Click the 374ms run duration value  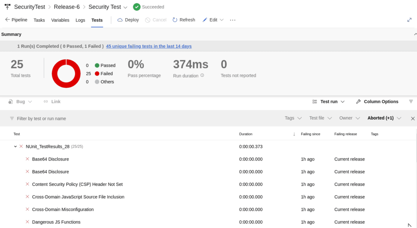[191, 65]
